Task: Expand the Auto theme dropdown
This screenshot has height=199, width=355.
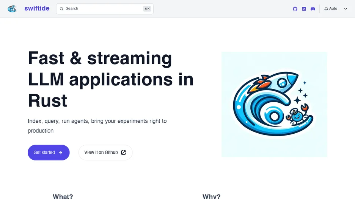Action: tap(336, 9)
